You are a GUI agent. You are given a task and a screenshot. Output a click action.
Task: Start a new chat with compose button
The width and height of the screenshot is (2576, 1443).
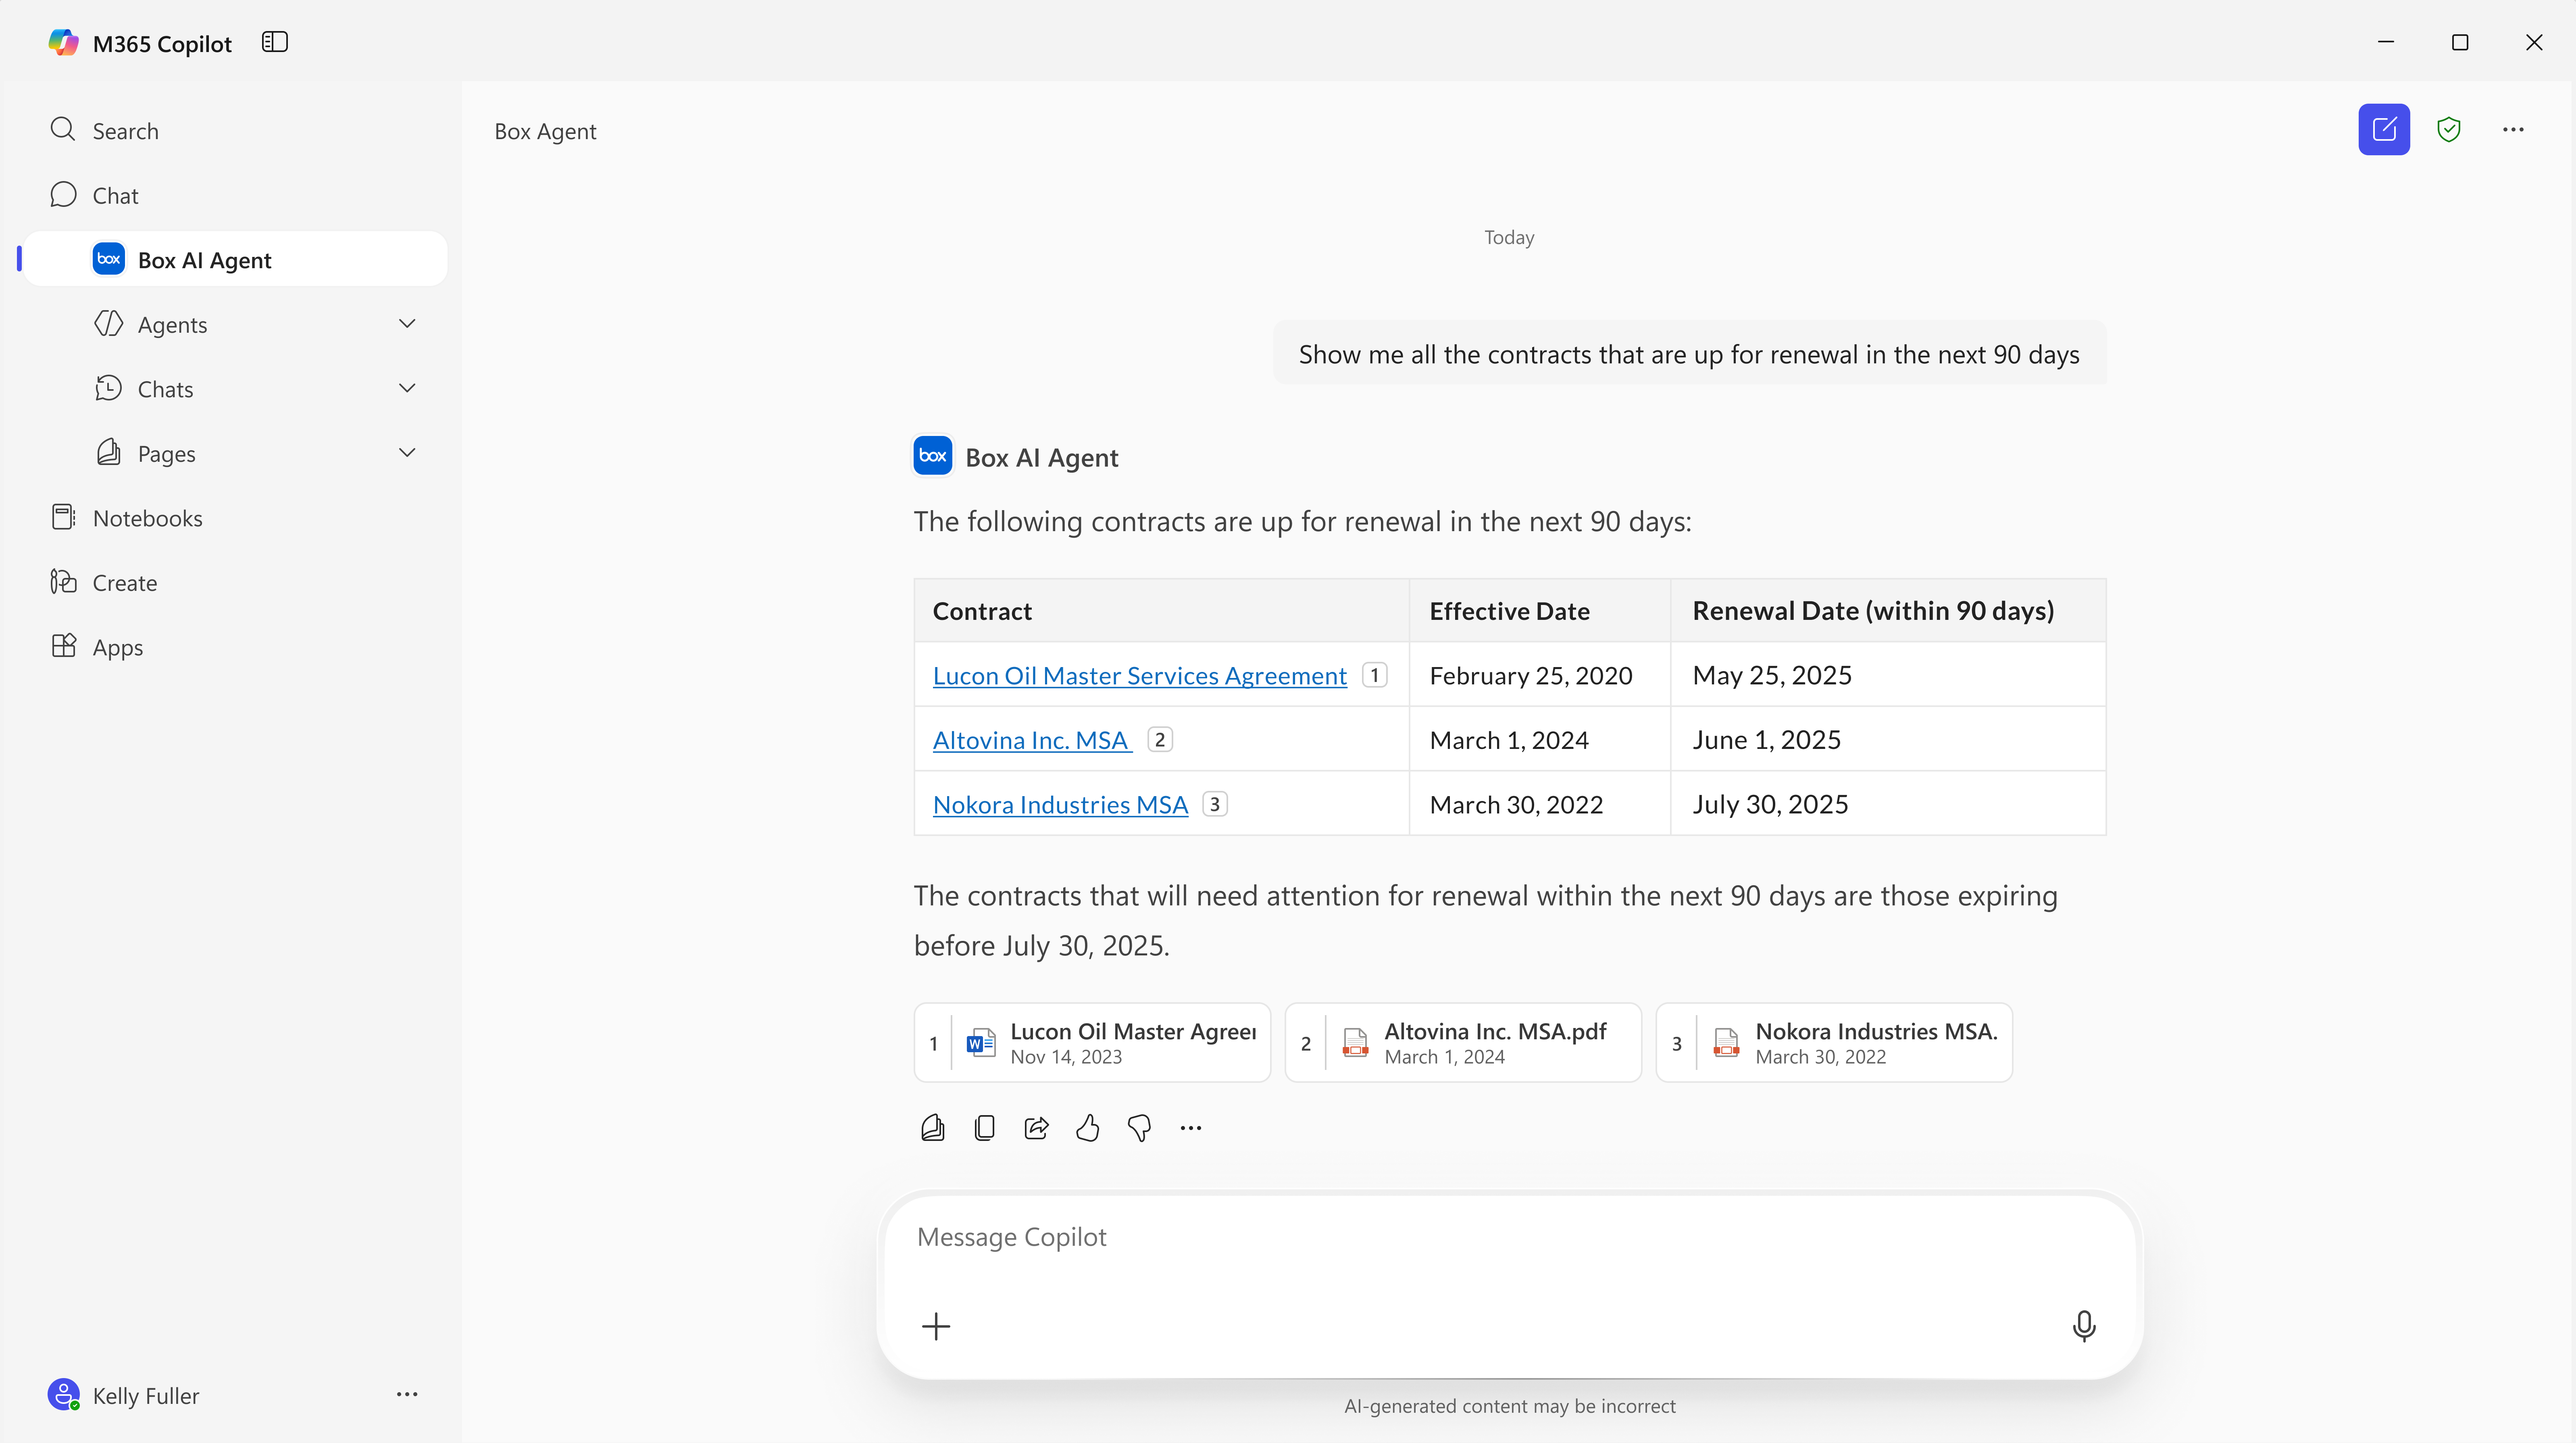2384,129
